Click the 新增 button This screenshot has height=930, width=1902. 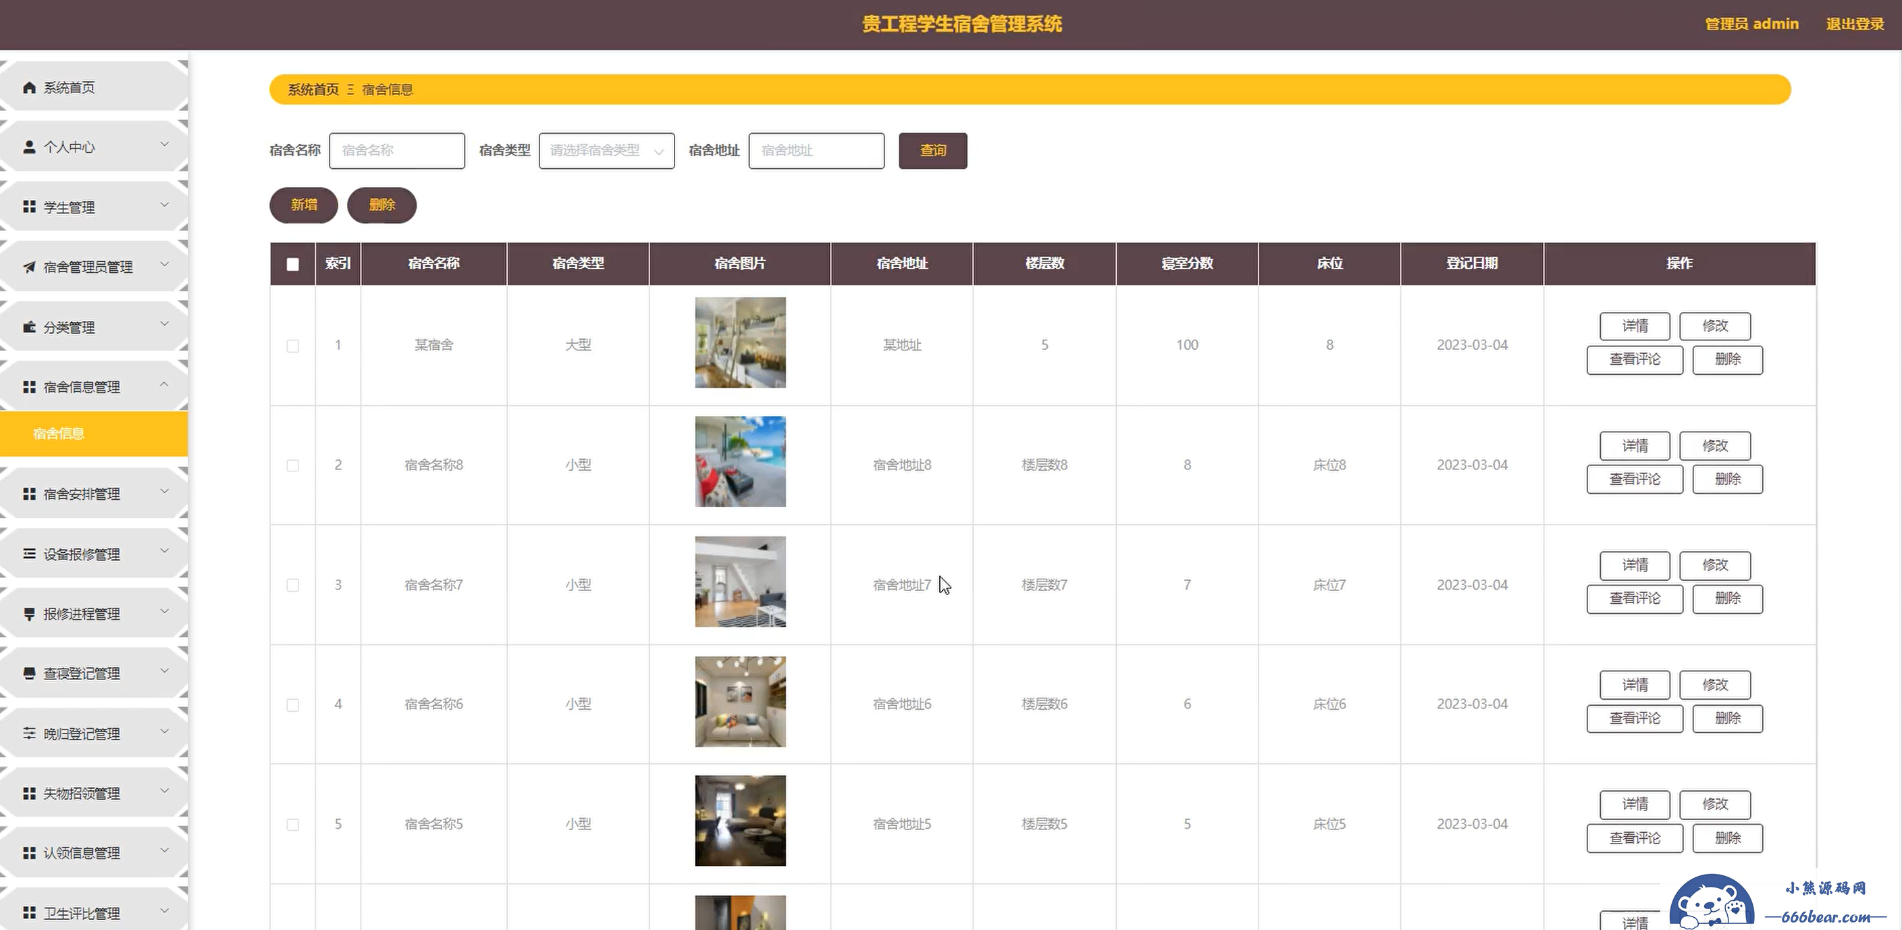pyautogui.click(x=303, y=205)
